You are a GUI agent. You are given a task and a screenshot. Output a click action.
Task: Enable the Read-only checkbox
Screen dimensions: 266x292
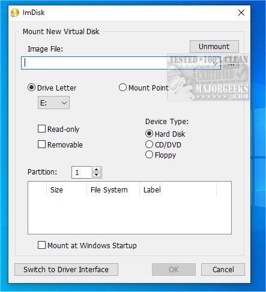[x=41, y=129]
